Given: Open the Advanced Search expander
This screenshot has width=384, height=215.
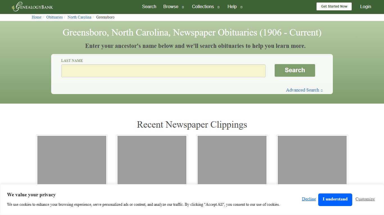Looking at the screenshot, I should [304, 90].
